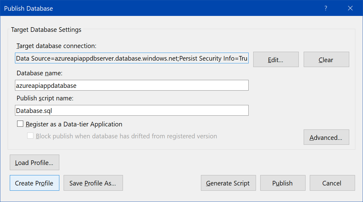This screenshot has height=202, width=363.
Task: Click into the Database name text box
Action: 131,86
